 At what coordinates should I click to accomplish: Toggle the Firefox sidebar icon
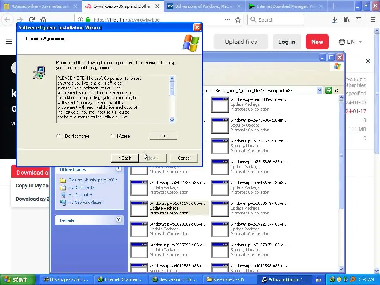[x=358, y=20]
